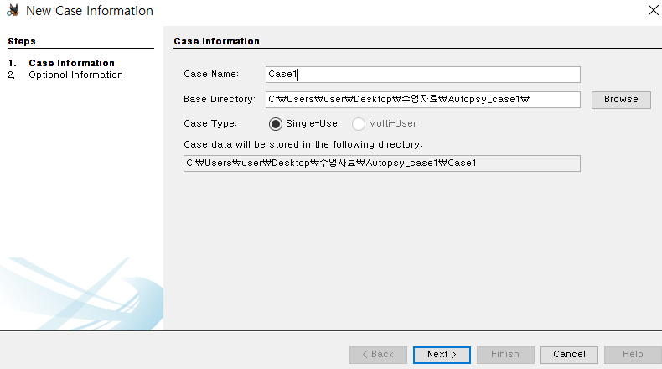Go to the Next step
This screenshot has height=369, width=662.
click(x=442, y=355)
